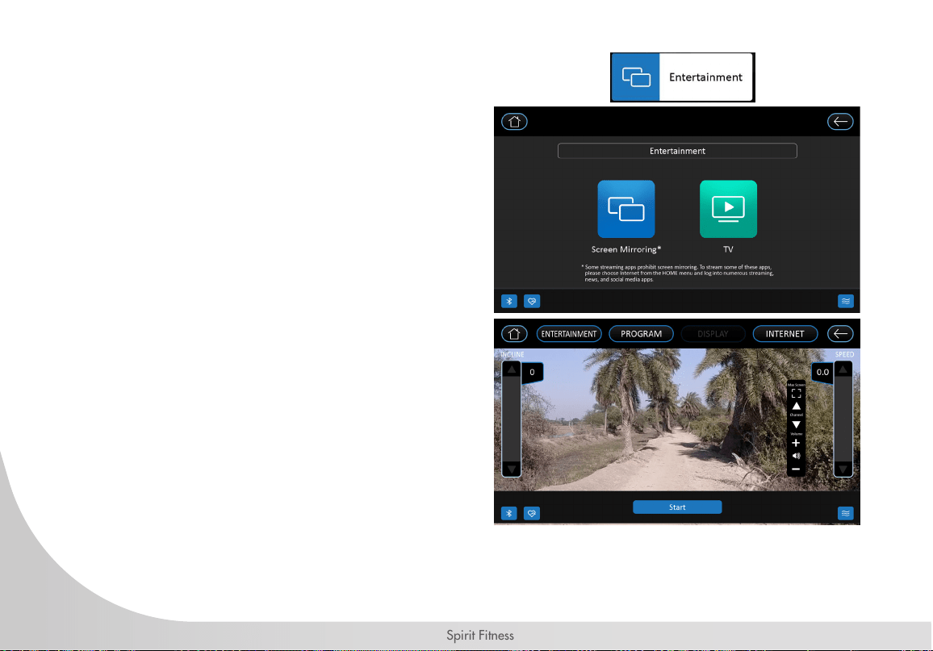Click the TV label under the tile
Screen dimensions: 933x651
tap(728, 250)
